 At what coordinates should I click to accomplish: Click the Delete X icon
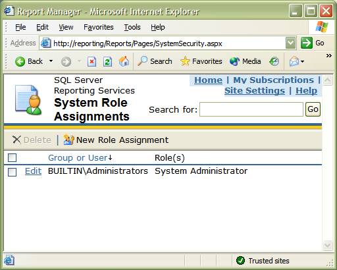[x=16, y=140]
